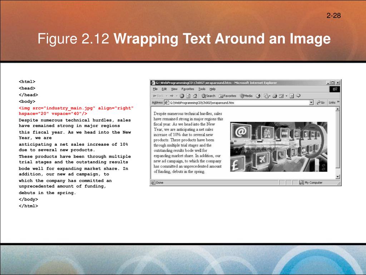Click the industry image in the page
Image resolution: width=366 pixels, height=275 pixels.
(x=278, y=146)
